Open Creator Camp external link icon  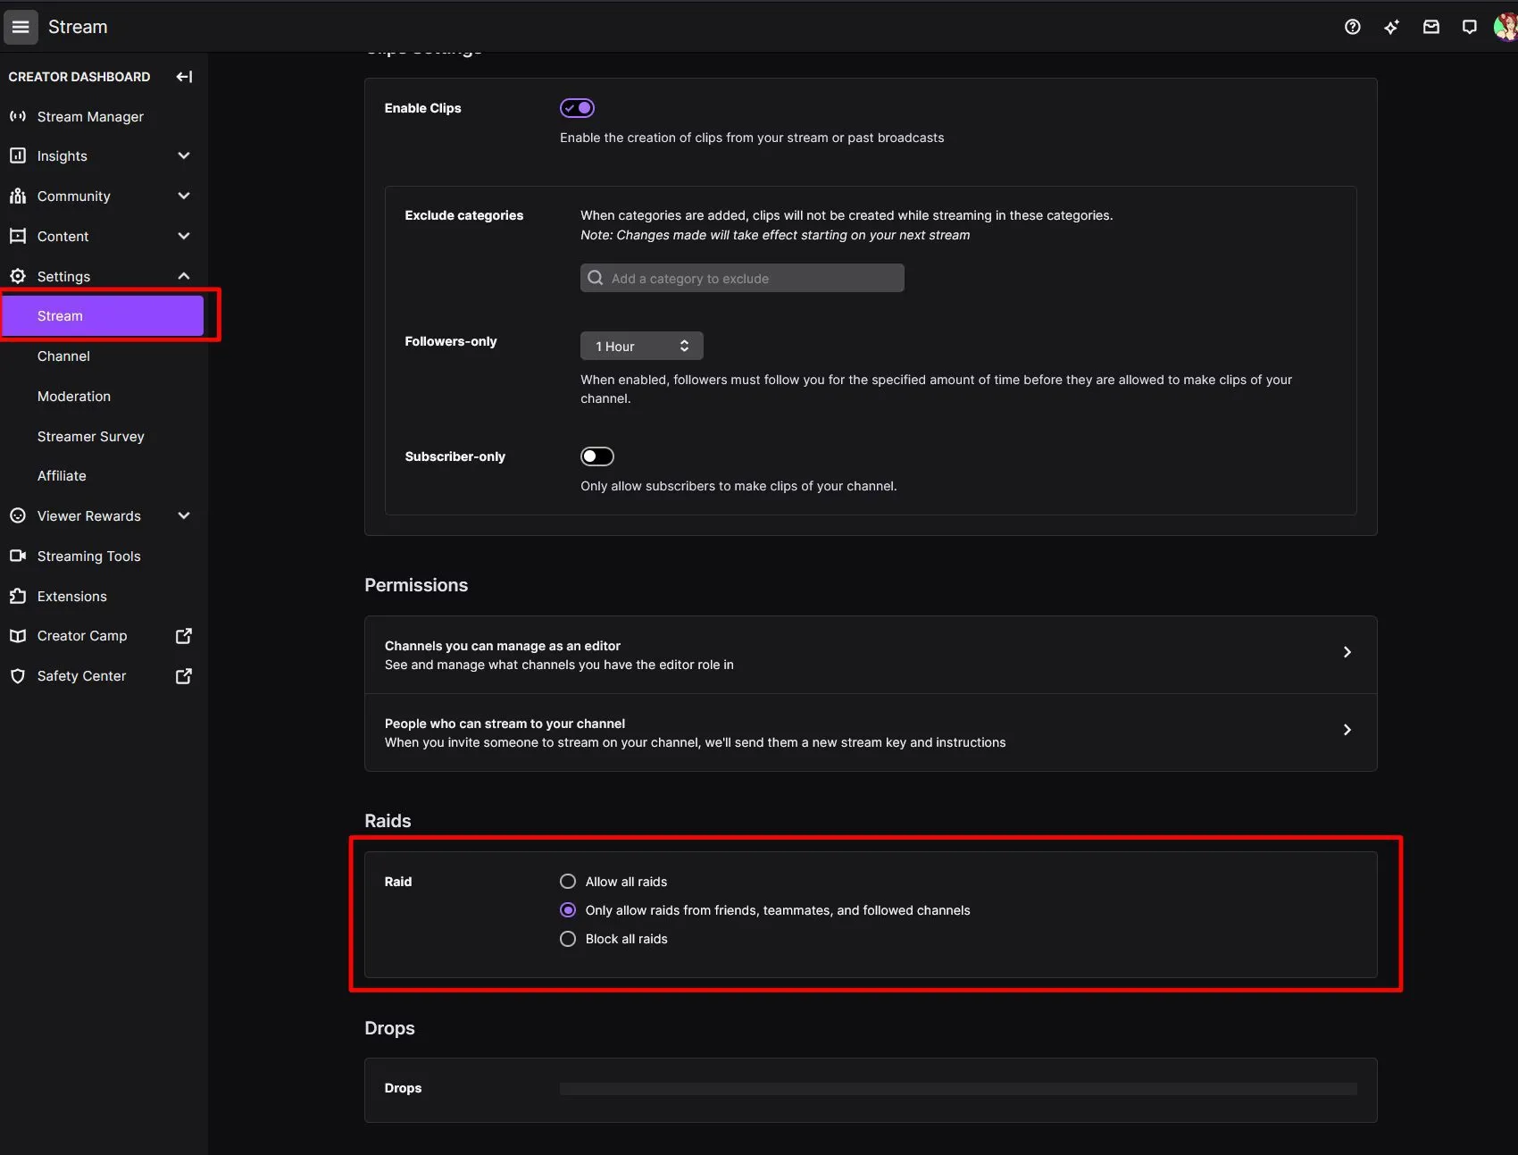[184, 636]
